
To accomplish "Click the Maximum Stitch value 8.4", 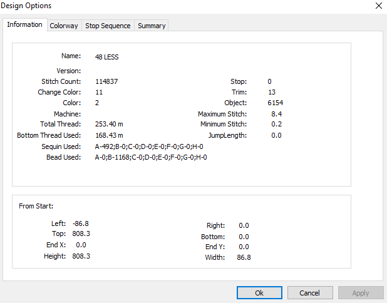I will (x=276, y=114).
